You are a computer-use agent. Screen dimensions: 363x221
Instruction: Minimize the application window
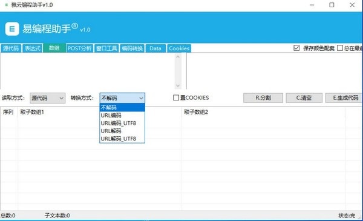(312, 5)
